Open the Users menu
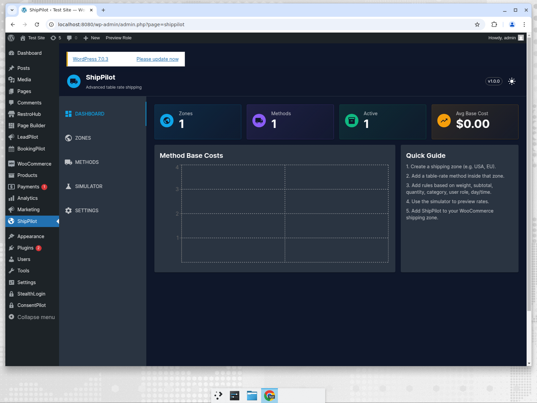The height and width of the screenshot is (403, 537). pyautogui.click(x=32, y=259)
